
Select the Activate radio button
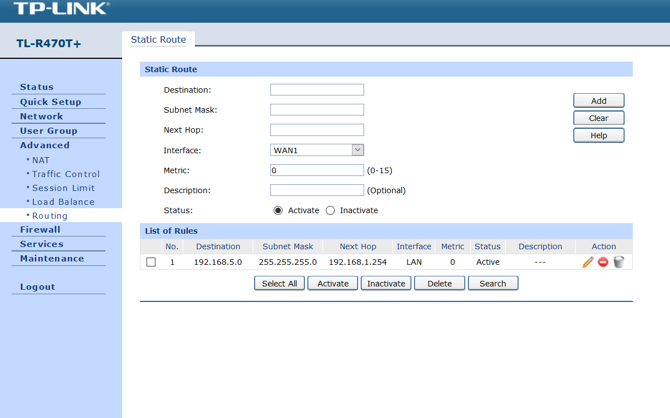coord(278,210)
